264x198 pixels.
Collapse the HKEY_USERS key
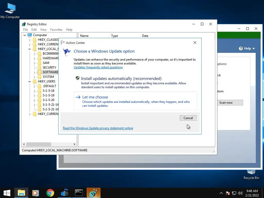[x=29, y=81]
